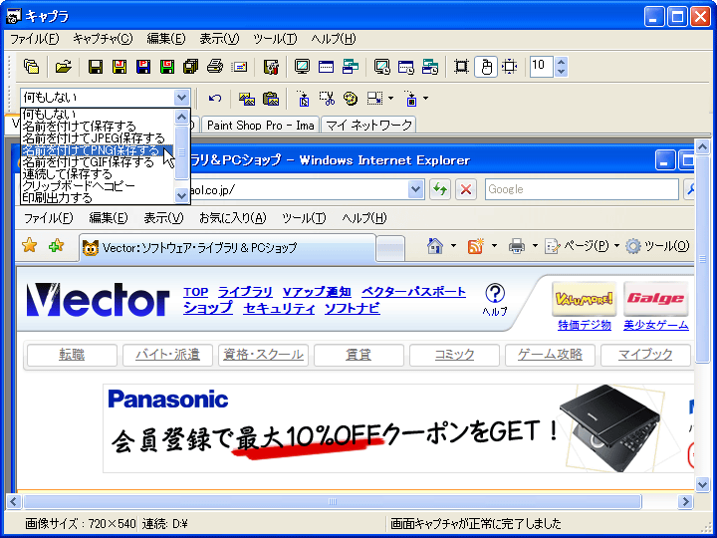Click the dropdown list's scroll-up arrow

tap(181, 117)
